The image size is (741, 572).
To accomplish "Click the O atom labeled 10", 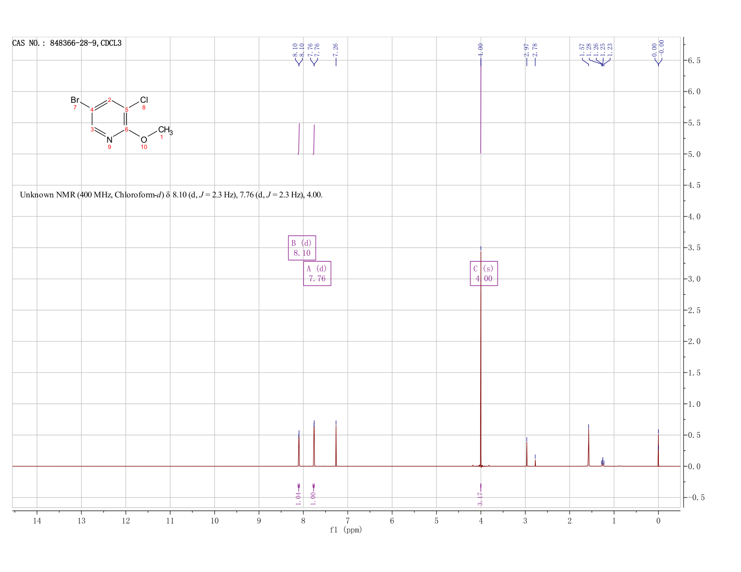I will [x=144, y=140].
